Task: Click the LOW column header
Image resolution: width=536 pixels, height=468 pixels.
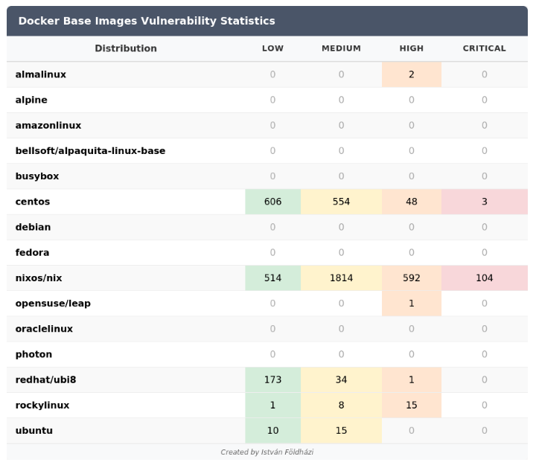Action: pyautogui.click(x=272, y=48)
